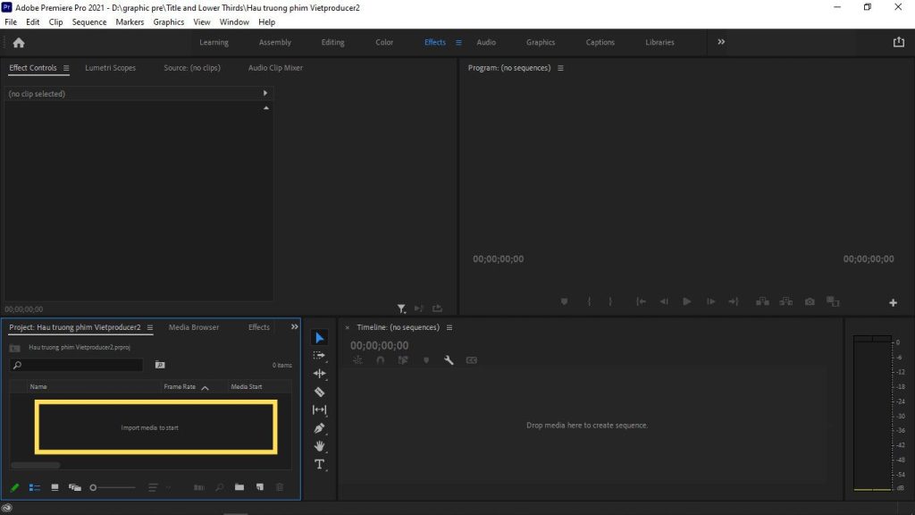Open Program Monitor button editor plus
The width and height of the screenshot is (915, 515).
coord(892,302)
